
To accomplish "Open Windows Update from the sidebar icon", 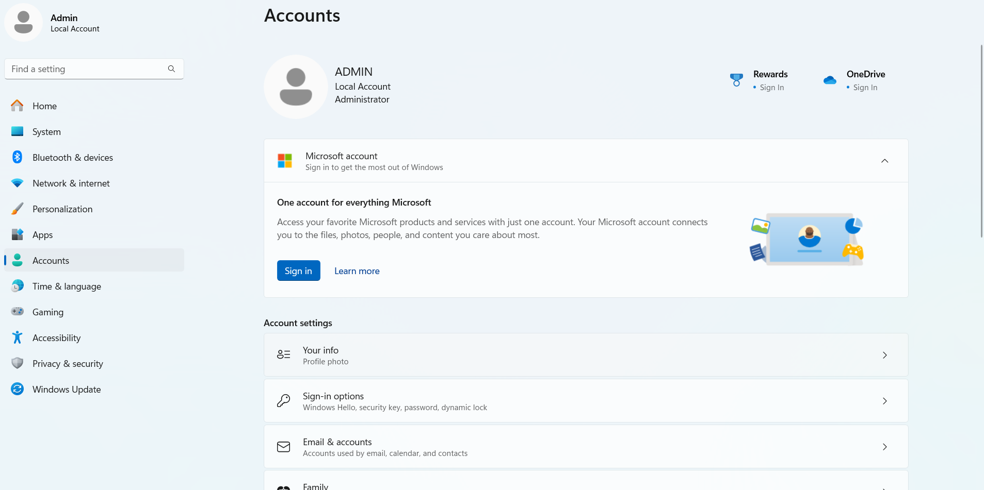I will point(17,389).
